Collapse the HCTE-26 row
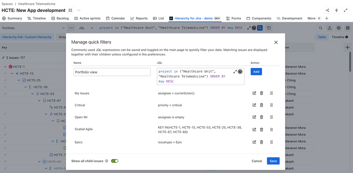This screenshot has height=173, width=353. click(x=39, y=162)
